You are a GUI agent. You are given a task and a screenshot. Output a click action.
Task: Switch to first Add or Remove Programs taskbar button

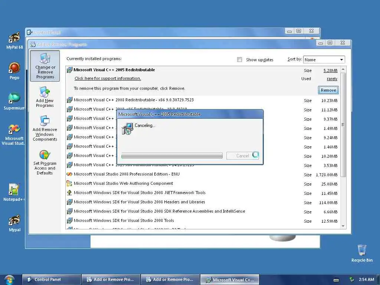coord(111,279)
